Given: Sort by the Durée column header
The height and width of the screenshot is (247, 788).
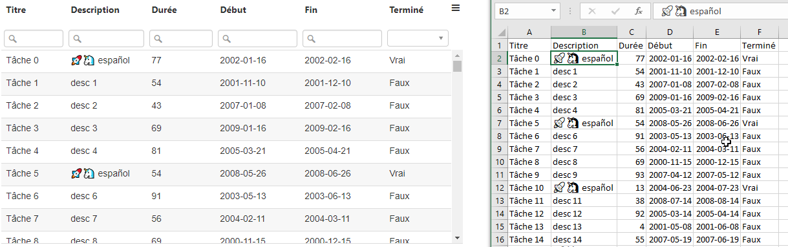Looking at the screenshot, I should point(164,10).
